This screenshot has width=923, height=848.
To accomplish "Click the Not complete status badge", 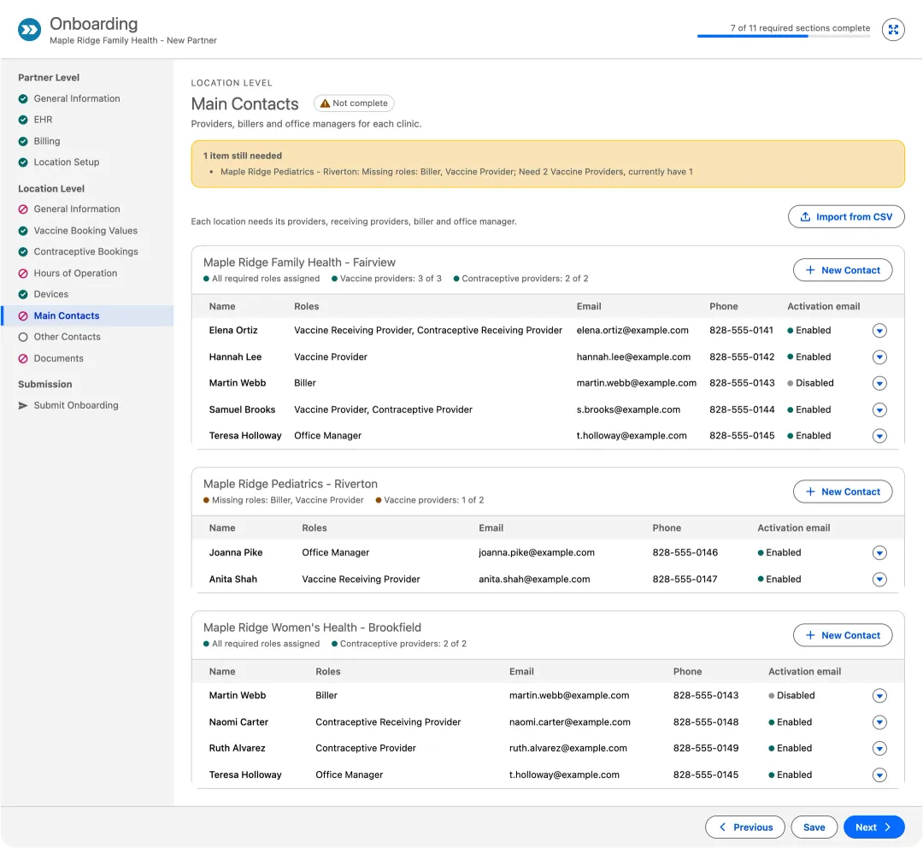I will (x=354, y=103).
